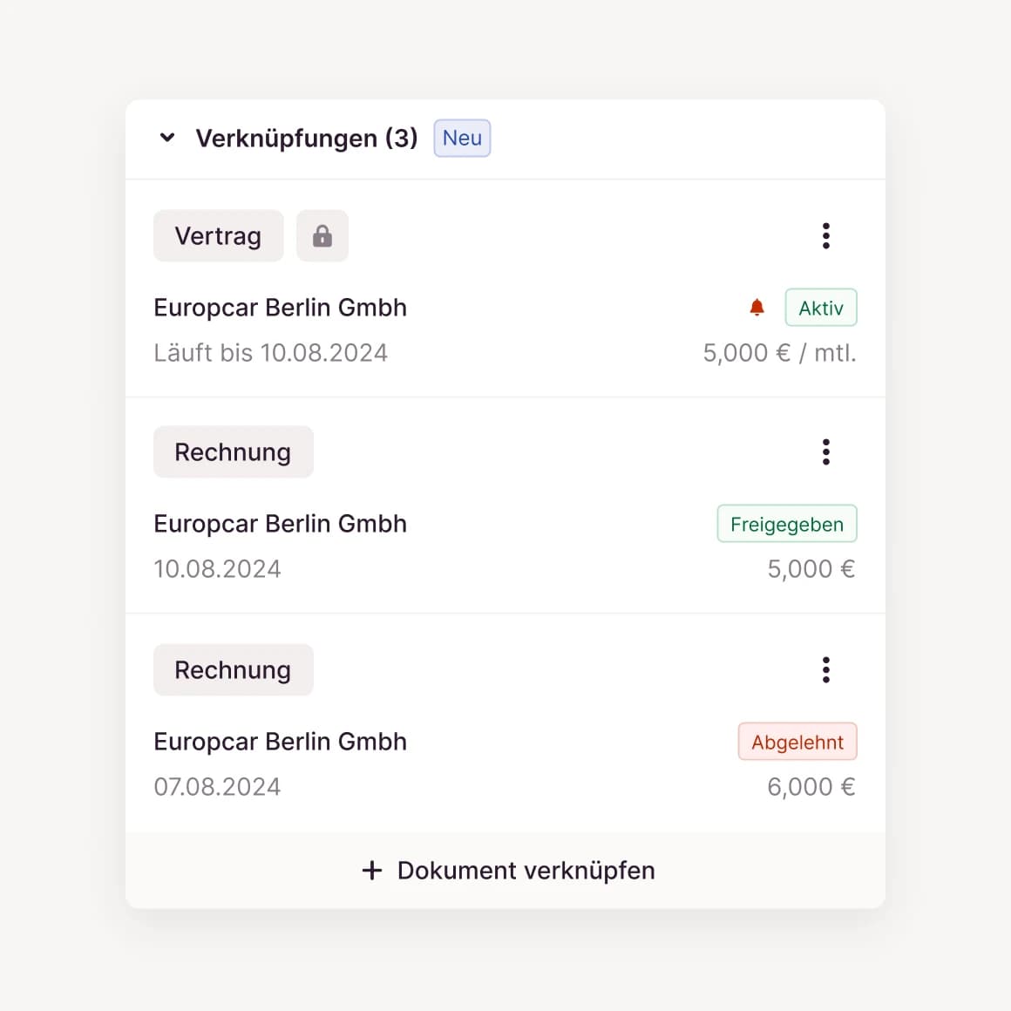The image size is (1011, 1011).
Task: Open the Europcar invoice dated 07.08.2024
Action: click(x=280, y=742)
